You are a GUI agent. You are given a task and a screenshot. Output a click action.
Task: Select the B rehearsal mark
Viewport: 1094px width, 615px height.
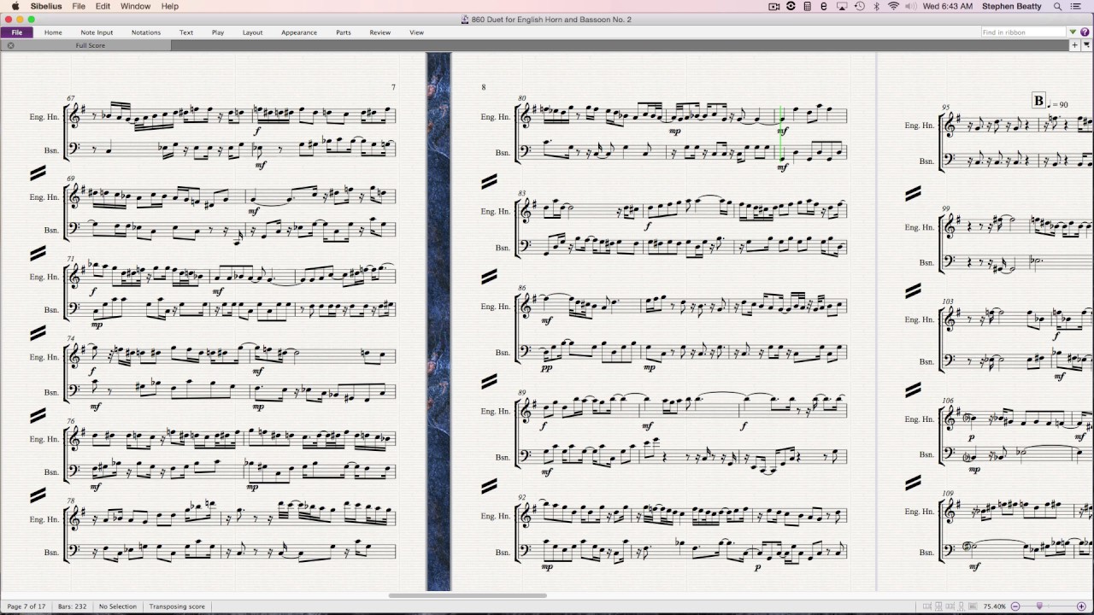[1039, 101]
